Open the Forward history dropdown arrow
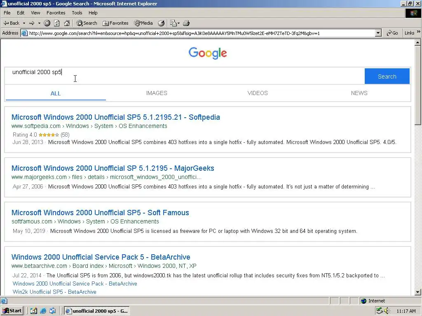The height and width of the screenshot is (316, 422). tap(39, 23)
